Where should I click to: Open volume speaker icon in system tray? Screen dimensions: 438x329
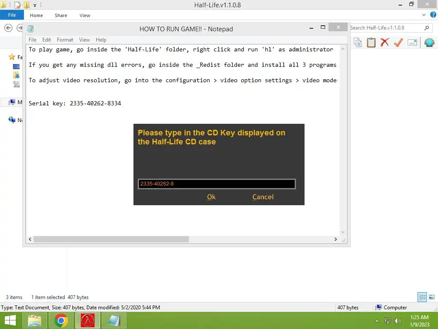pyautogui.click(x=397, y=320)
